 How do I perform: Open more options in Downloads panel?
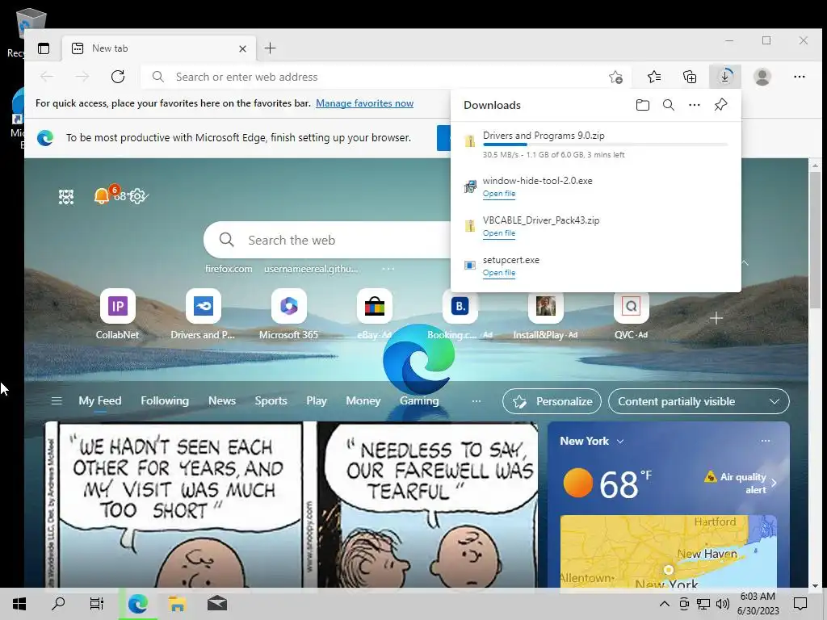(x=694, y=105)
